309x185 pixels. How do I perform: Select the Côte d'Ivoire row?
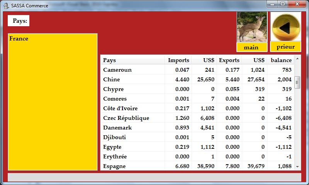[x=120, y=108]
